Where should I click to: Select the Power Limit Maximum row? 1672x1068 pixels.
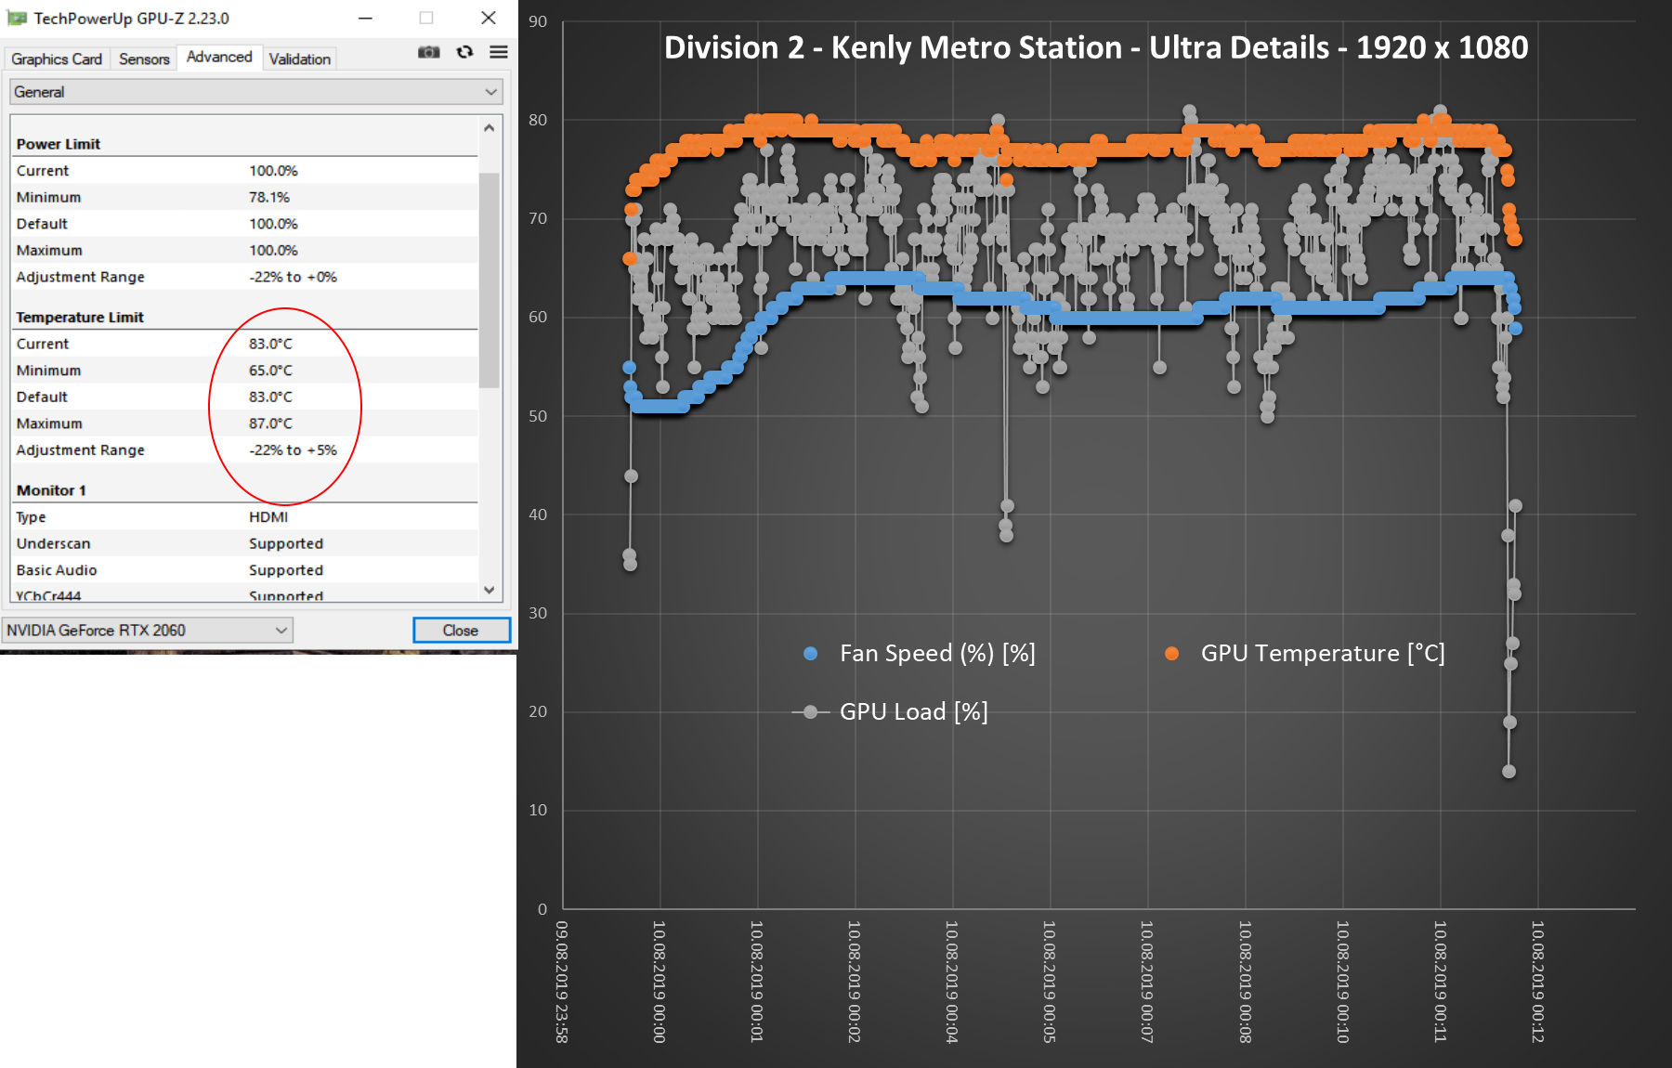pyautogui.click(x=246, y=251)
